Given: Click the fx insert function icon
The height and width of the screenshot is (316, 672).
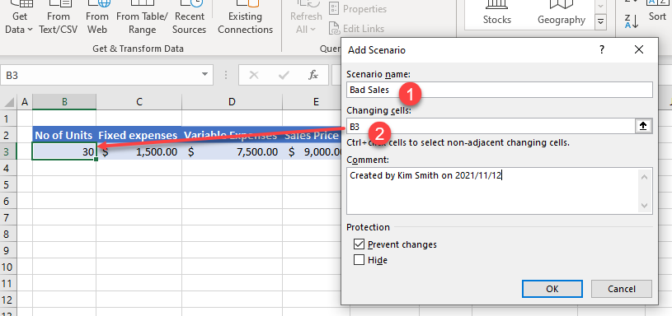Looking at the screenshot, I should 313,75.
